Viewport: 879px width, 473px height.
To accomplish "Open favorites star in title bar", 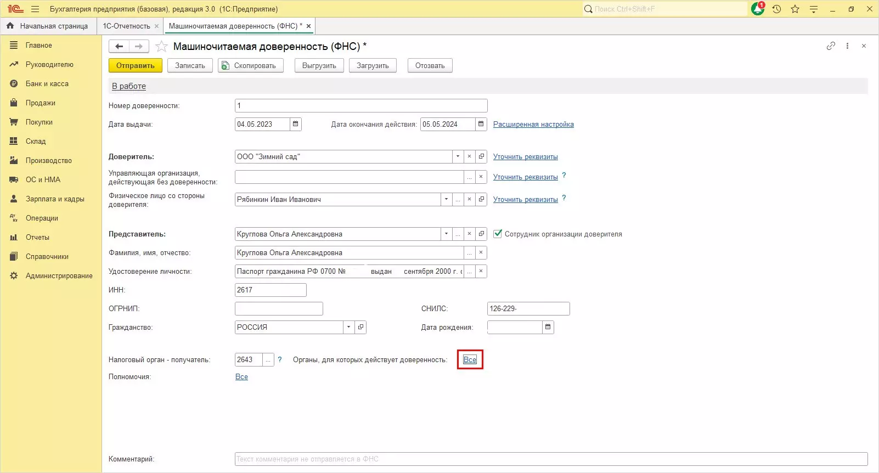I will (795, 9).
